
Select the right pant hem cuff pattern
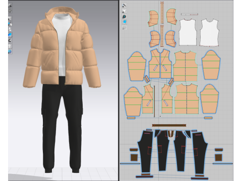click(x=200, y=178)
